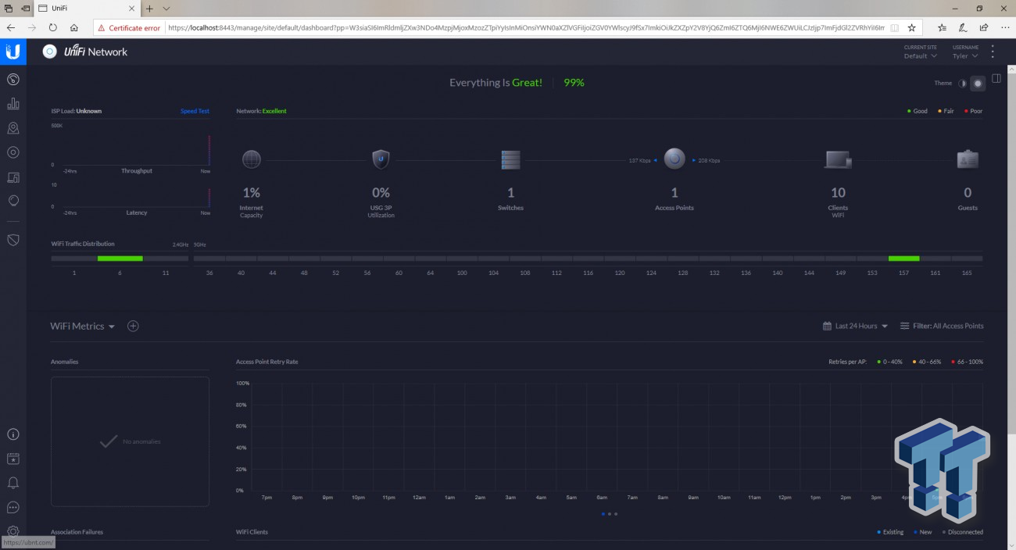Expand the WiFi Metrics dropdown
This screenshot has height=550, width=1016.
click(x=83, y=327)
